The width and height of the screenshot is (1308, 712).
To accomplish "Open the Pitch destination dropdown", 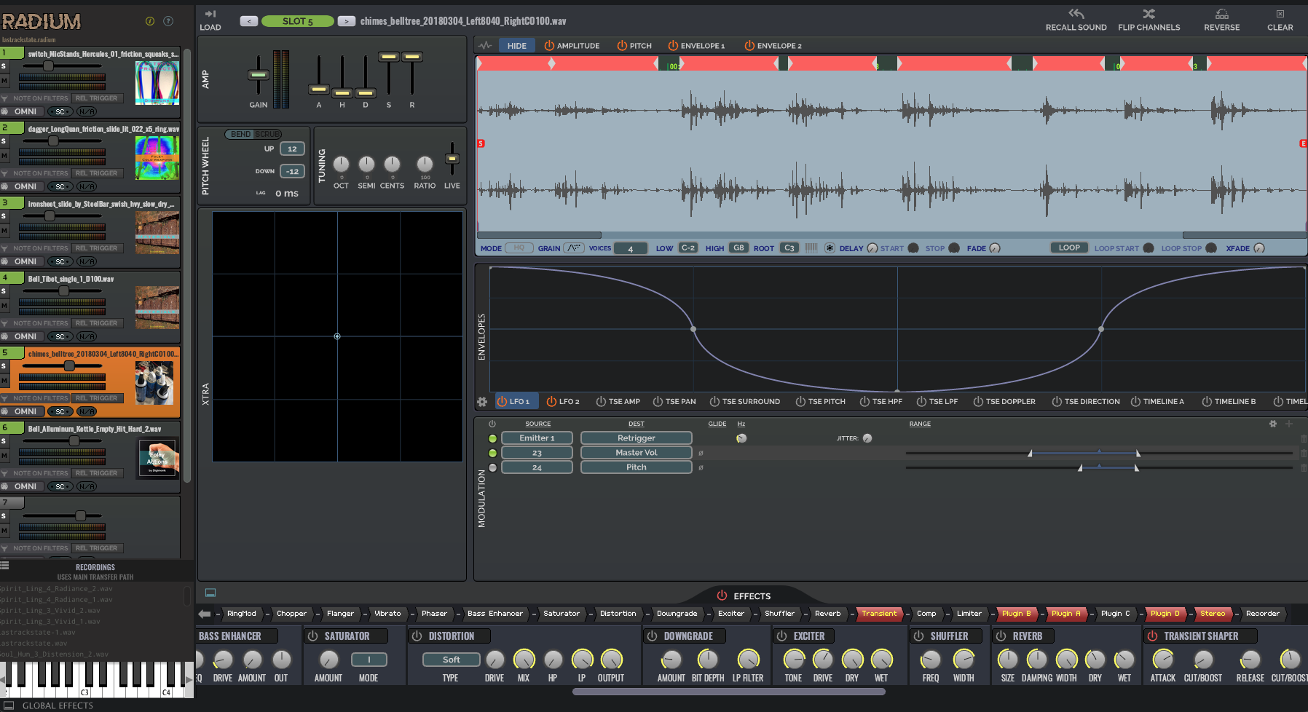I will click(637, 467).
